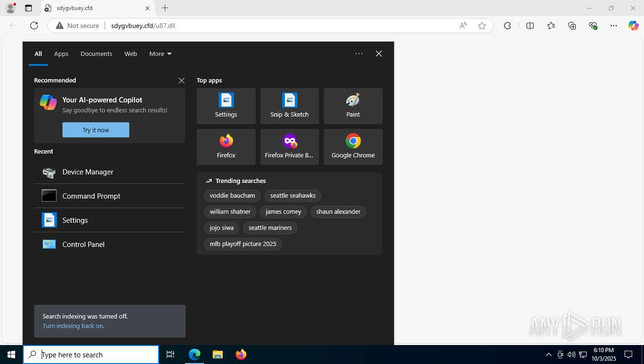Open Windows Start menu
This screenshot has height=364, width=644.
pyautogui.click(x=11, y=355)
